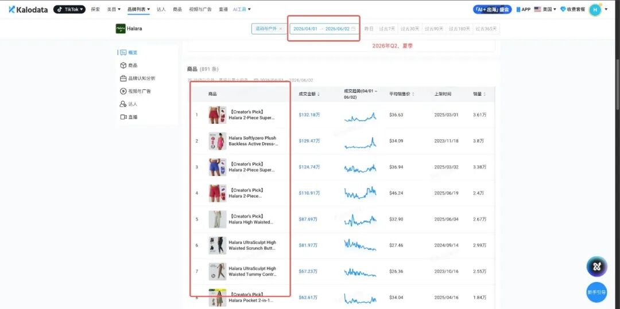Click the AI+出海 盛会 banner button

(493, 9)
